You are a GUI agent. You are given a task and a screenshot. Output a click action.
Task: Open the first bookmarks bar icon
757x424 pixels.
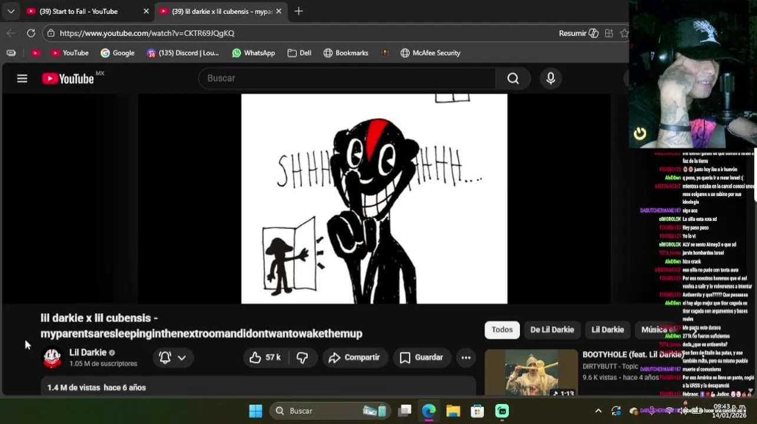point(11,53)
